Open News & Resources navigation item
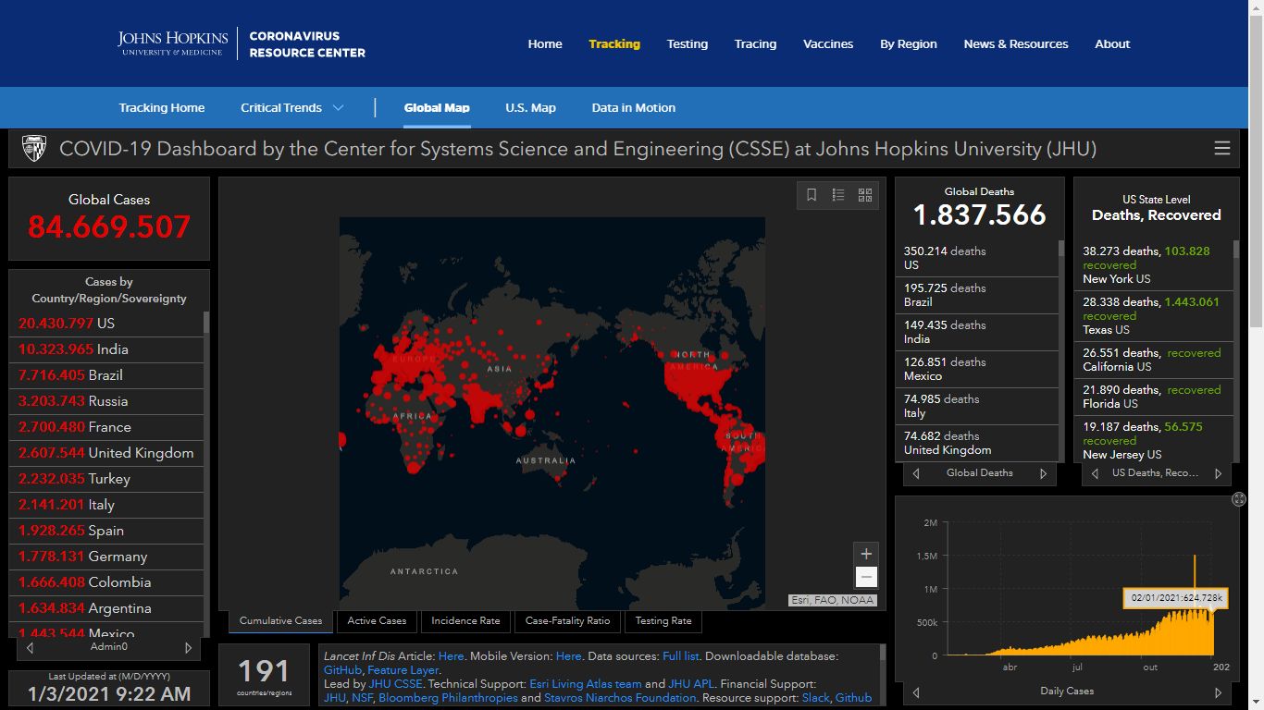Screen dimensions: 1264x710 [x=1016, y=43]
